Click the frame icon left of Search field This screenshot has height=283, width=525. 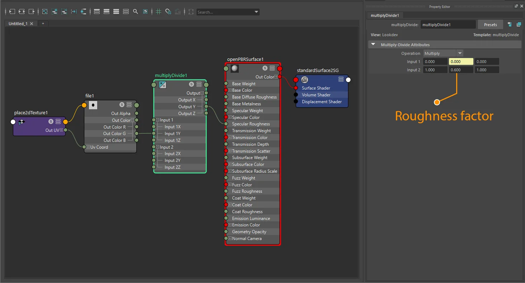tap(191, 11)
